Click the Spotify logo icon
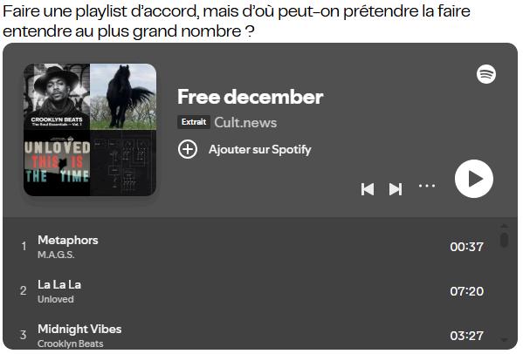Image resolution: width=523 pixels, height=354 pixels. coord(486,74)
